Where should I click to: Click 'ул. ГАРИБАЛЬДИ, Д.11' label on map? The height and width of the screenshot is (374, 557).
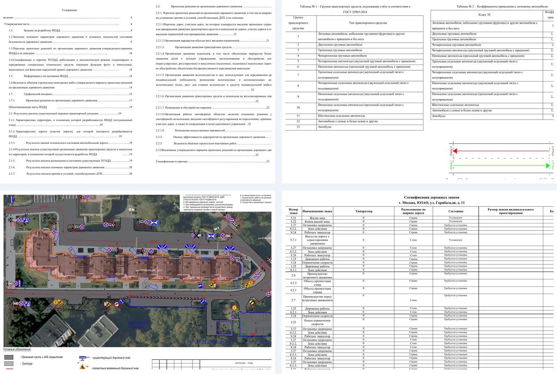[149, 270]
